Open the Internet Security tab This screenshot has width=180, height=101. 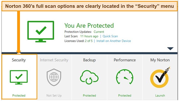point(54,60)
